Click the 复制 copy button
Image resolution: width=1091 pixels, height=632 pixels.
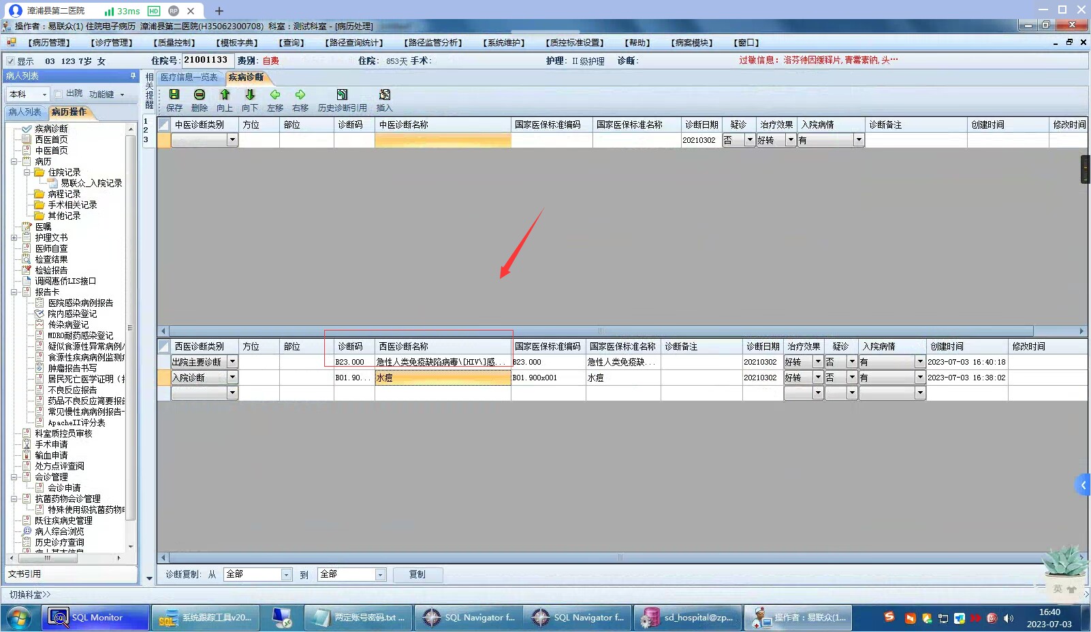point(417,575)
